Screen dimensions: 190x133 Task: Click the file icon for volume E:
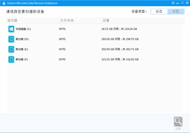[x=11, y=49]
